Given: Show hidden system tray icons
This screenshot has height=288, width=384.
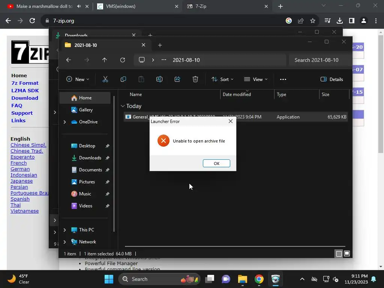Looking at the screenshot, I should coord(302,279).
